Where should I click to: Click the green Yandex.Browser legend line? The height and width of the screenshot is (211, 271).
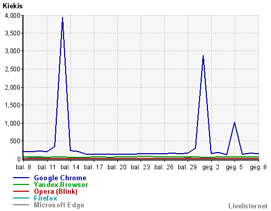(21, 184)
